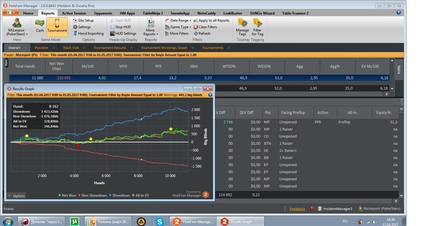Viewport: 421px width, 226px height.
Task: Open Hand Importing
Action: [88, 34]
